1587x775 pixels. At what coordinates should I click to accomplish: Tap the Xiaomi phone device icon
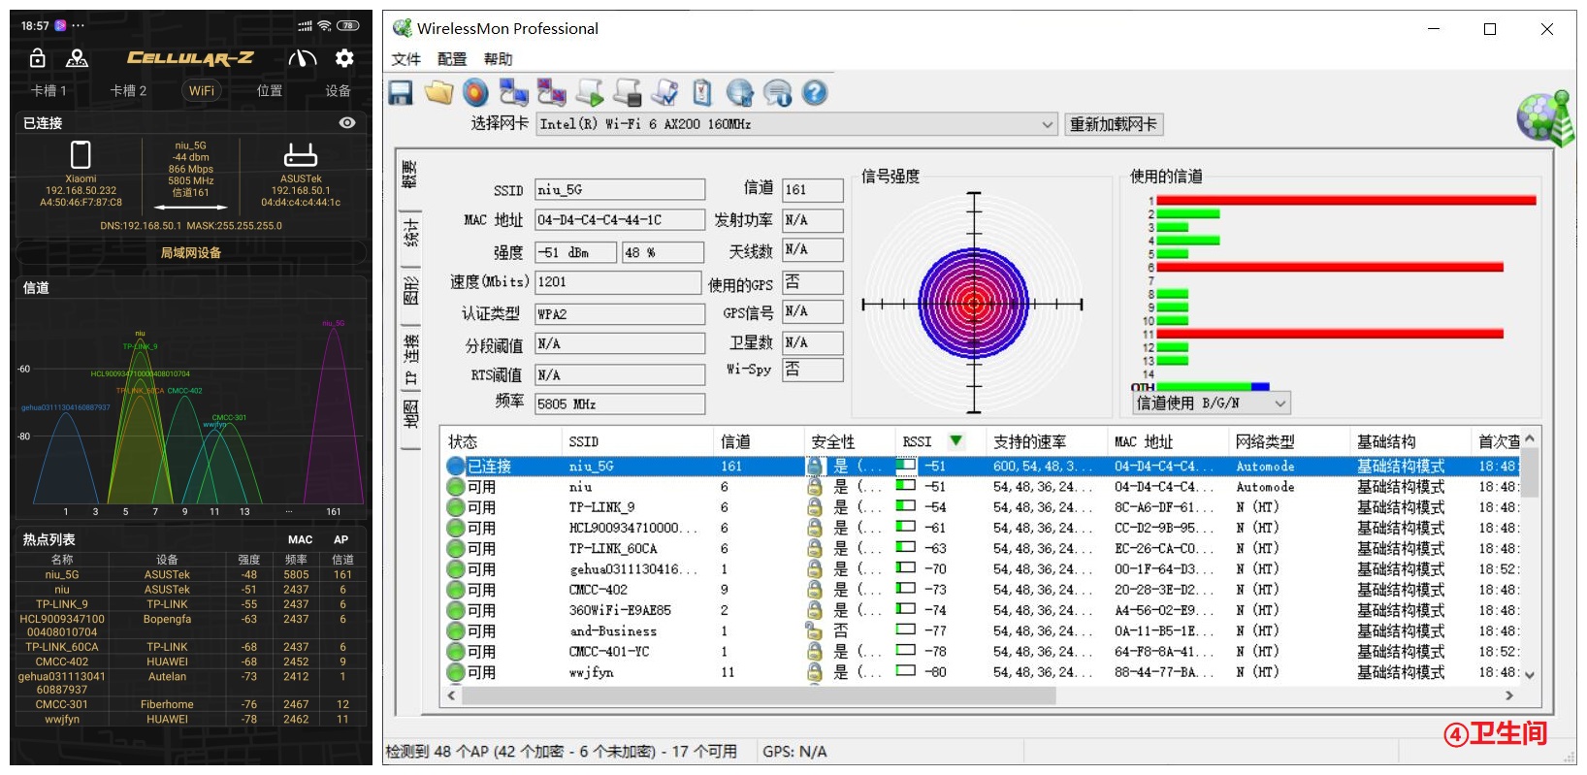point(81,154)
